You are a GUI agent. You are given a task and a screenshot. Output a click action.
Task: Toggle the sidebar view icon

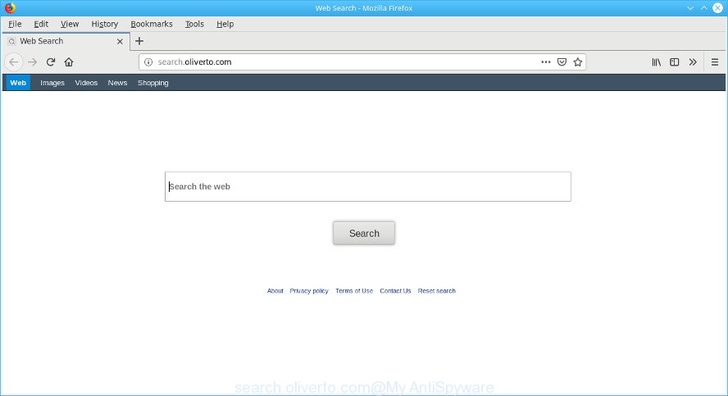coord(674,61)
